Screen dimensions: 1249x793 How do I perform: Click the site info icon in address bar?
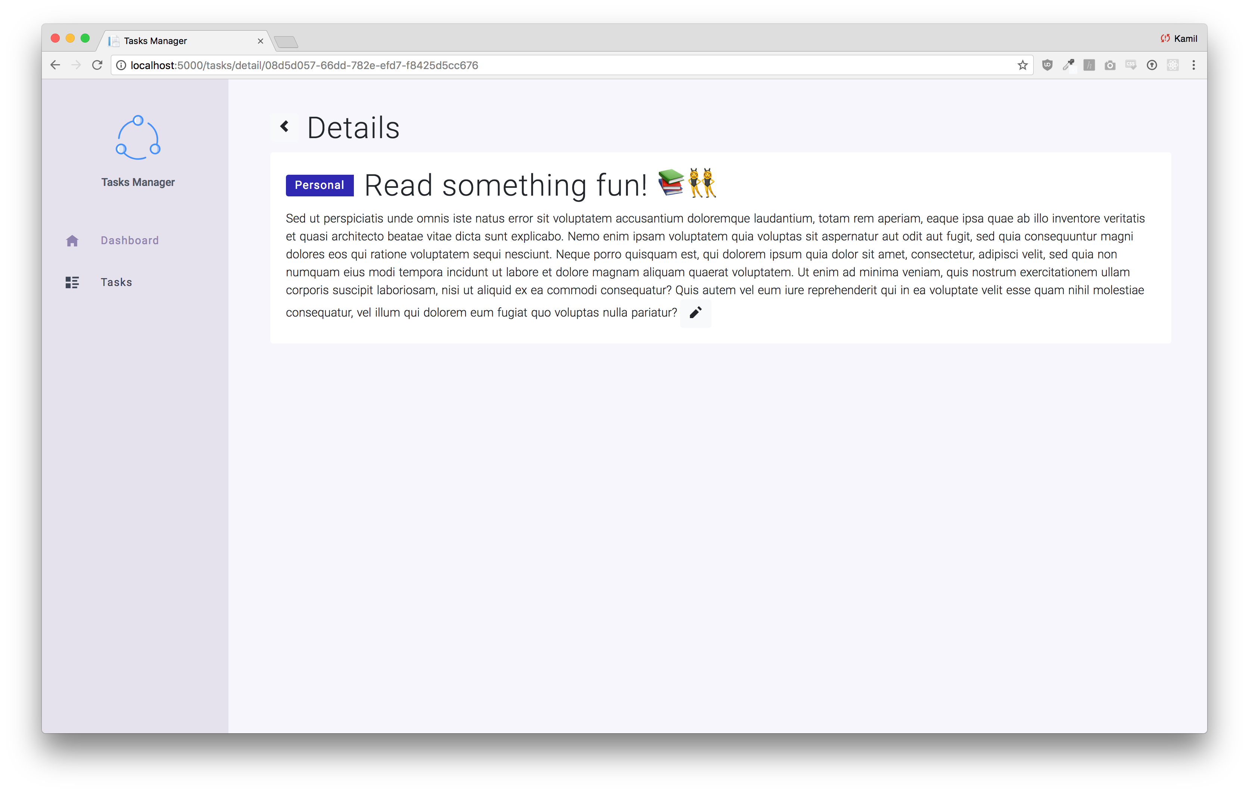coord(121,65)
